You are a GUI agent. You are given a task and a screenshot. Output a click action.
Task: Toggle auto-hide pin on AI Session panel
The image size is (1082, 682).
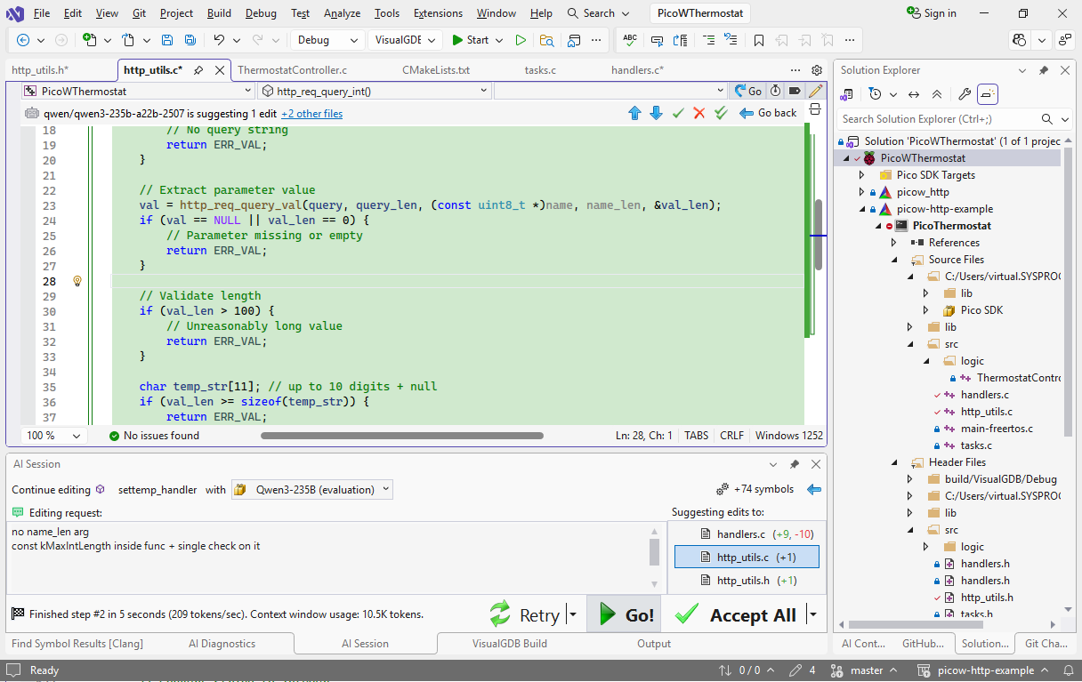tap(795, 464)
